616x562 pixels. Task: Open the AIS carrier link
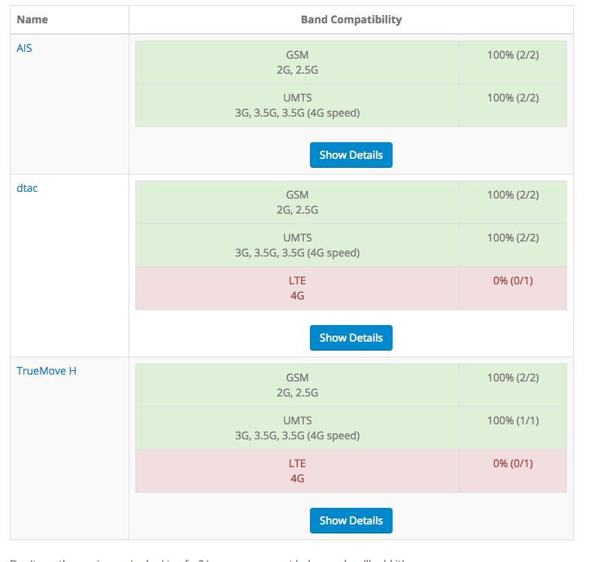[x=24, y=48]
